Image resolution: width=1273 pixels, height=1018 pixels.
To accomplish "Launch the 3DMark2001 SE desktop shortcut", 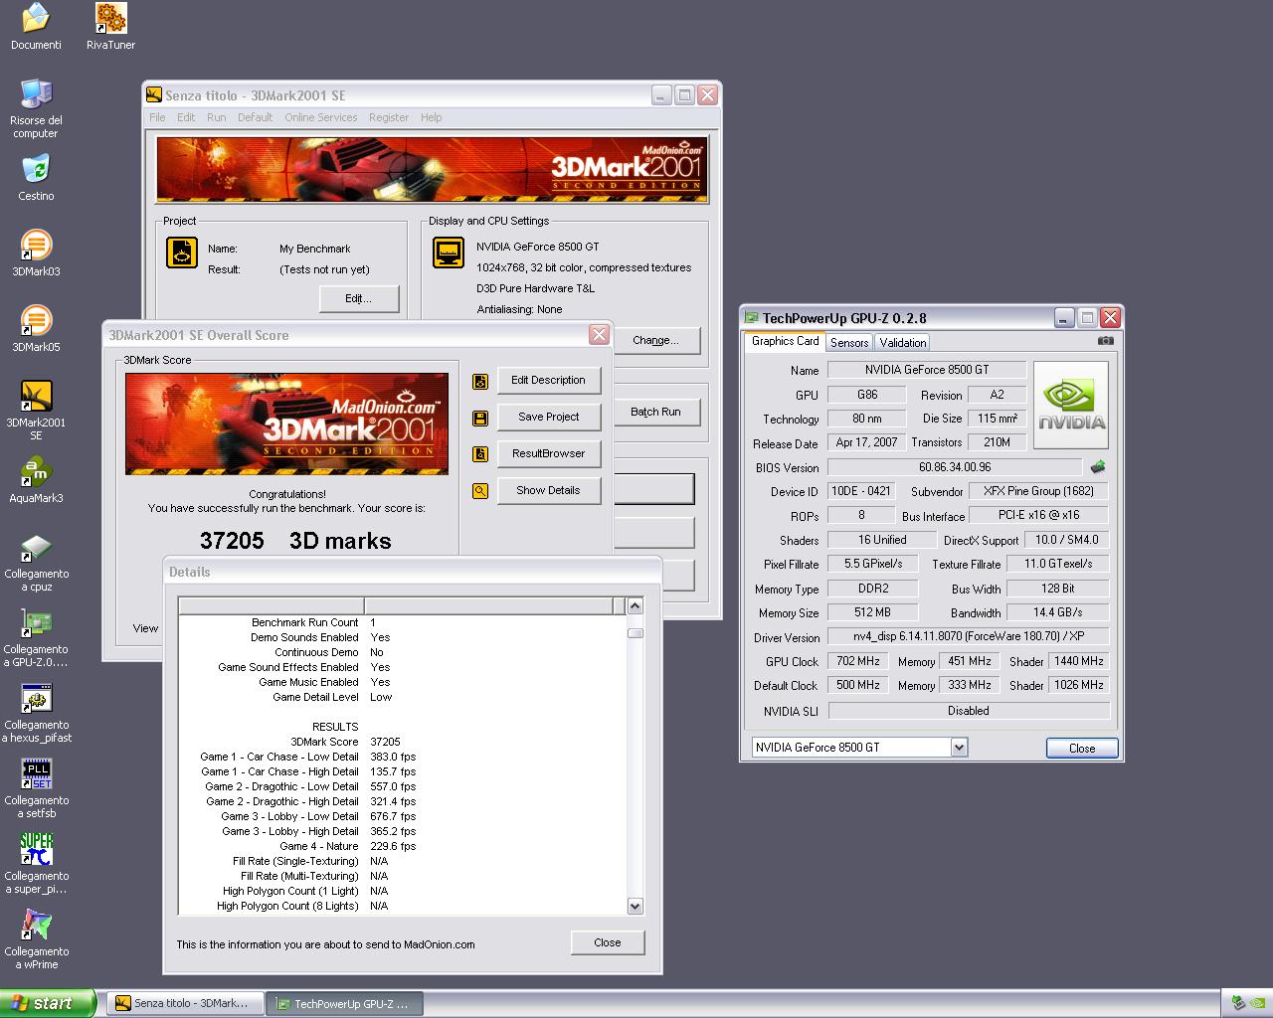I will coord(36,409).
